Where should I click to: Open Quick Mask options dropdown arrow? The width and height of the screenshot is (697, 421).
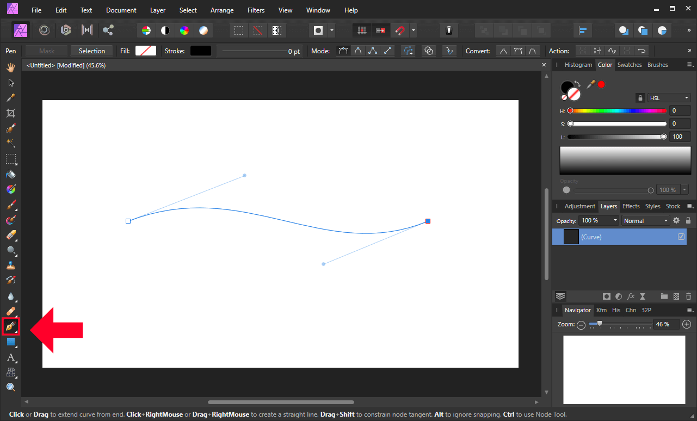pyautogui.click(x=331, y=30)
